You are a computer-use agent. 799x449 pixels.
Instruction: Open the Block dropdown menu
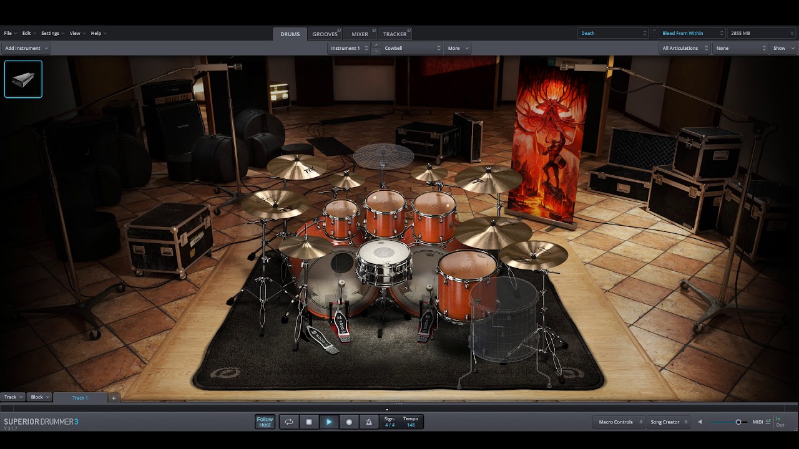[x=40, y=397]
